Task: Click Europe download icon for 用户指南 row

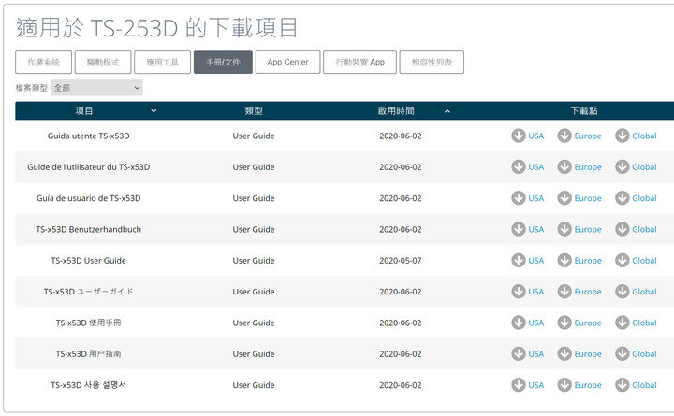Action: point(564,353)
